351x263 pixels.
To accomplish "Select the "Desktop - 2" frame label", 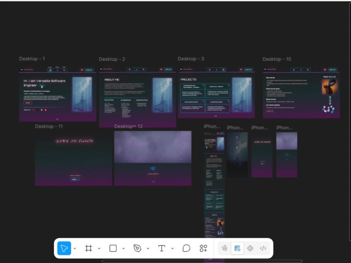I will 112,59.
